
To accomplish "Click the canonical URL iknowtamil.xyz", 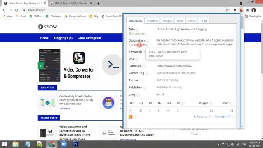I will 174,66.
